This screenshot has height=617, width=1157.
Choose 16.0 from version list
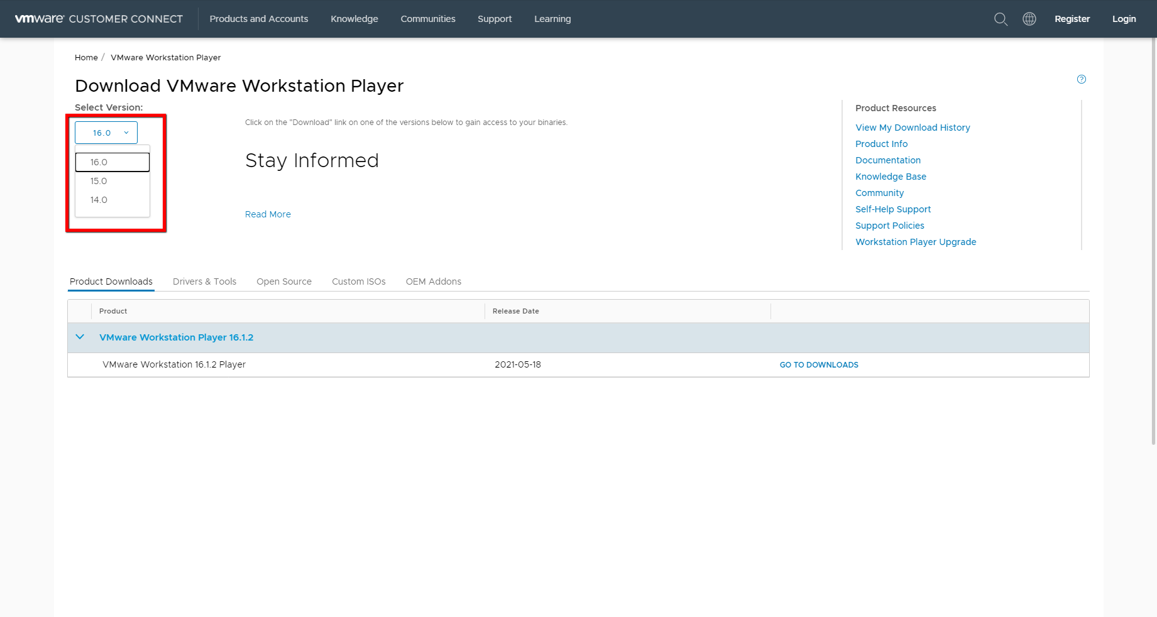[x=112, y=162]
